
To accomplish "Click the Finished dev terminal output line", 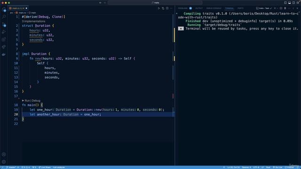I will pos(239,21).
